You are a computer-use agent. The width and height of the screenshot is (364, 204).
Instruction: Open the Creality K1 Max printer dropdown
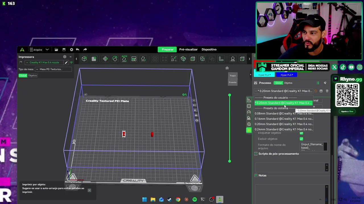[x=44, y=62]
